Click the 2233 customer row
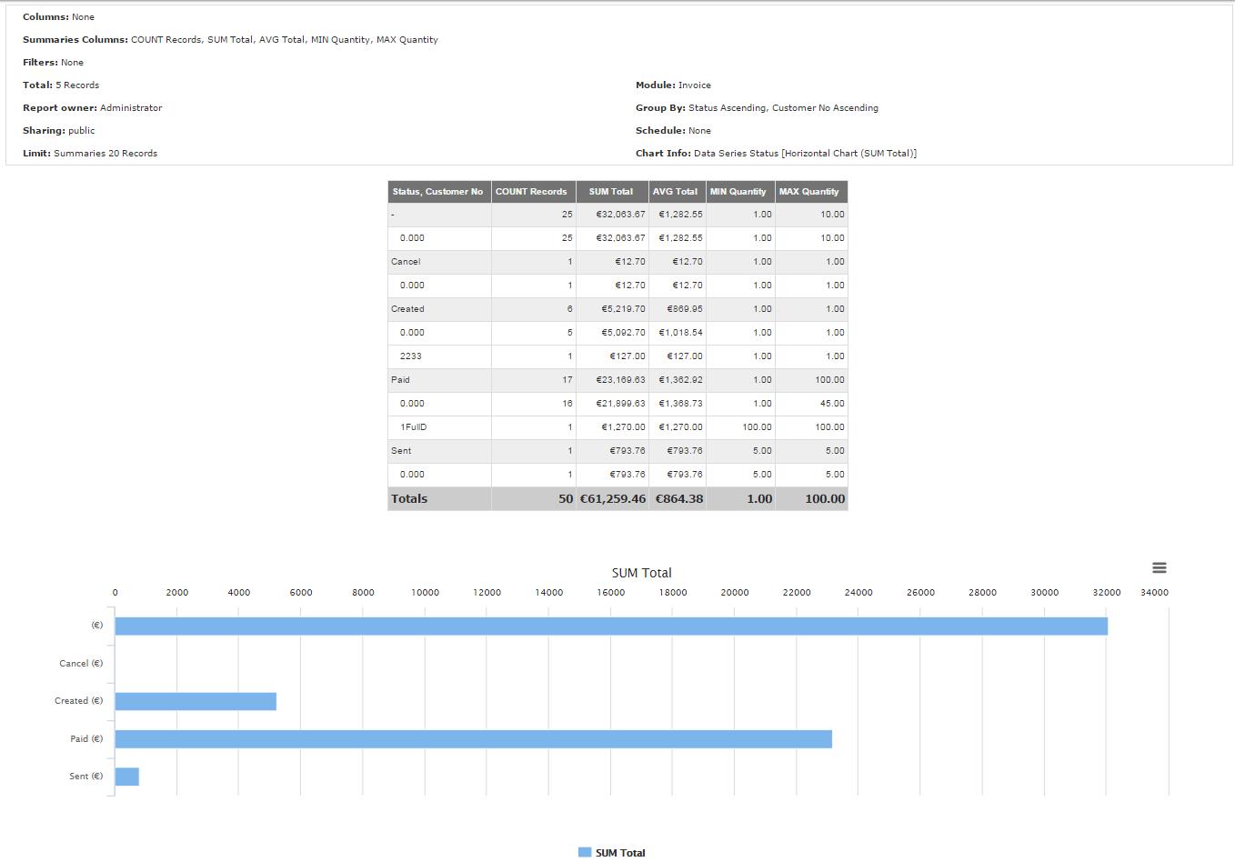The image size is (1235, 862). click(x=411, y=356)
